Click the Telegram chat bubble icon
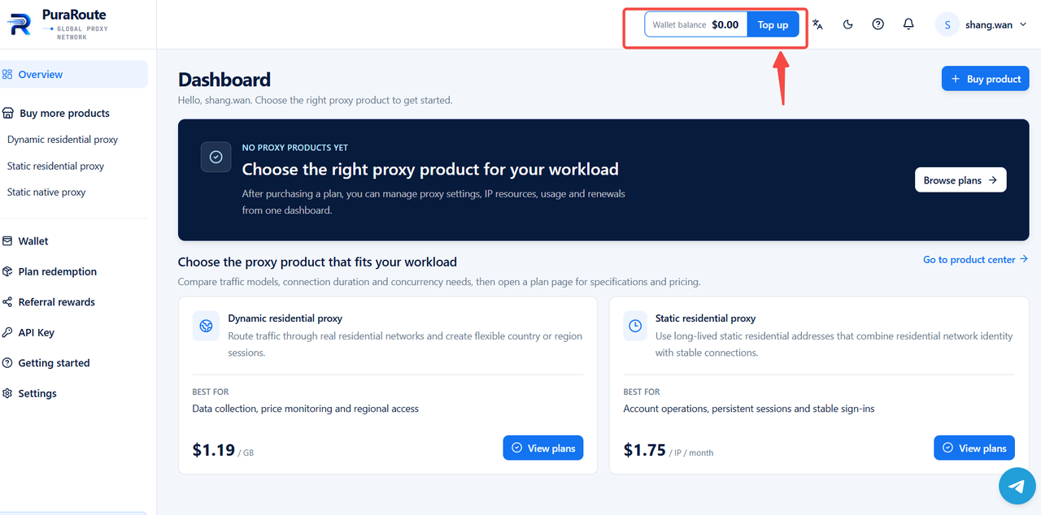 (1017, 486)
